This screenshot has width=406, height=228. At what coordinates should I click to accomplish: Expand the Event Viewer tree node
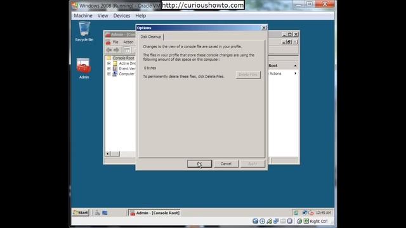click(x=109, y=69)
